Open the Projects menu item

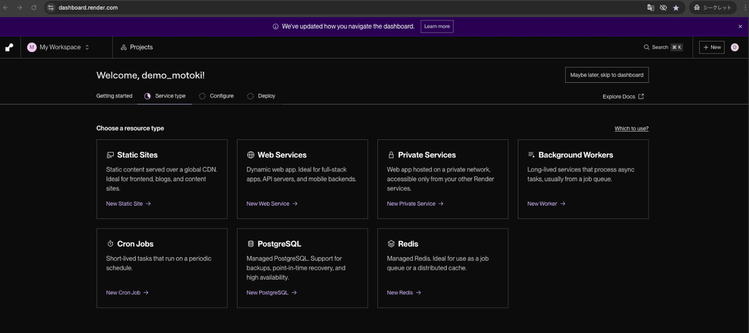pos(137,47)
